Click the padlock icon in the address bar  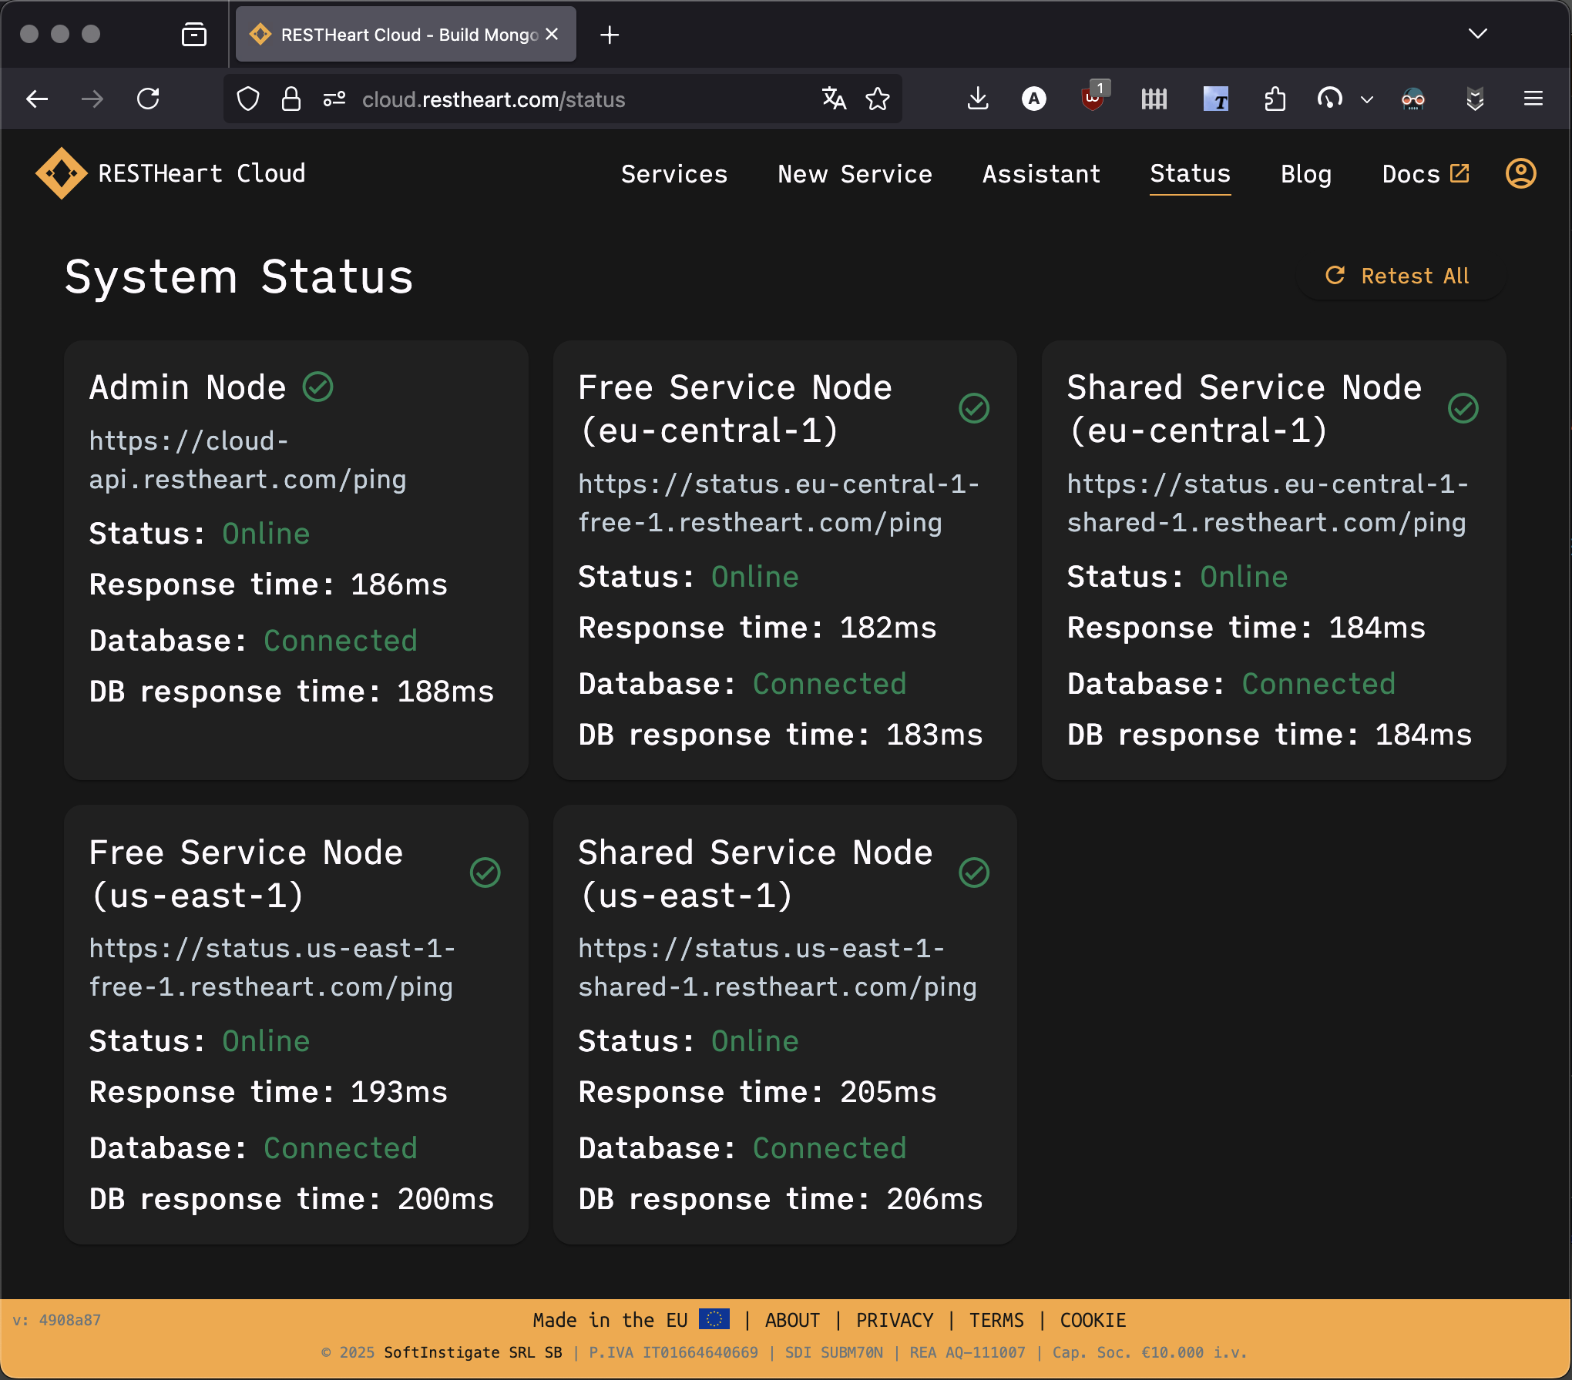(291, 99)
